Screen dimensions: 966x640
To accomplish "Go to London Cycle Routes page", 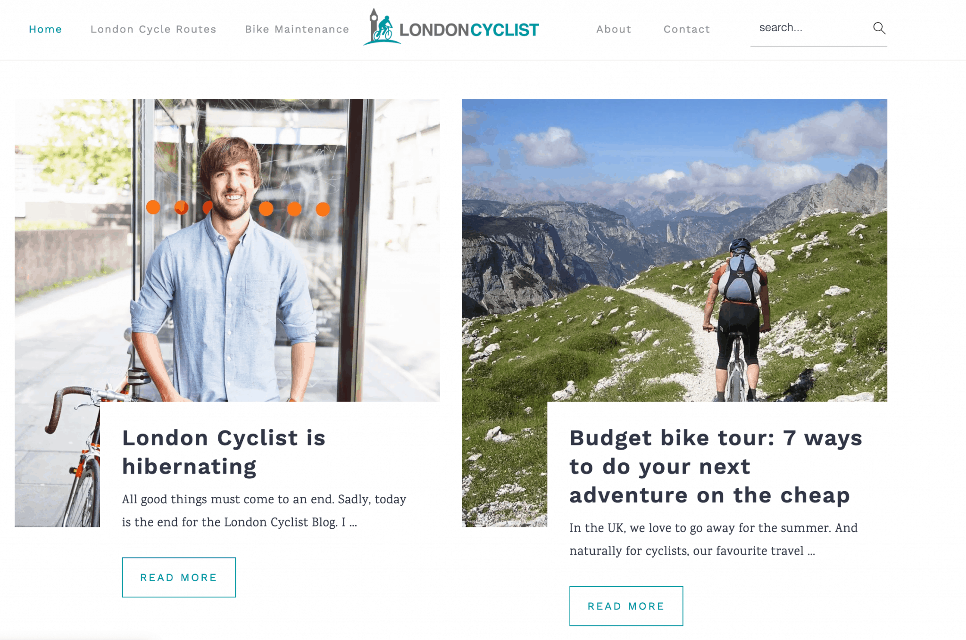I will [153, 29].
